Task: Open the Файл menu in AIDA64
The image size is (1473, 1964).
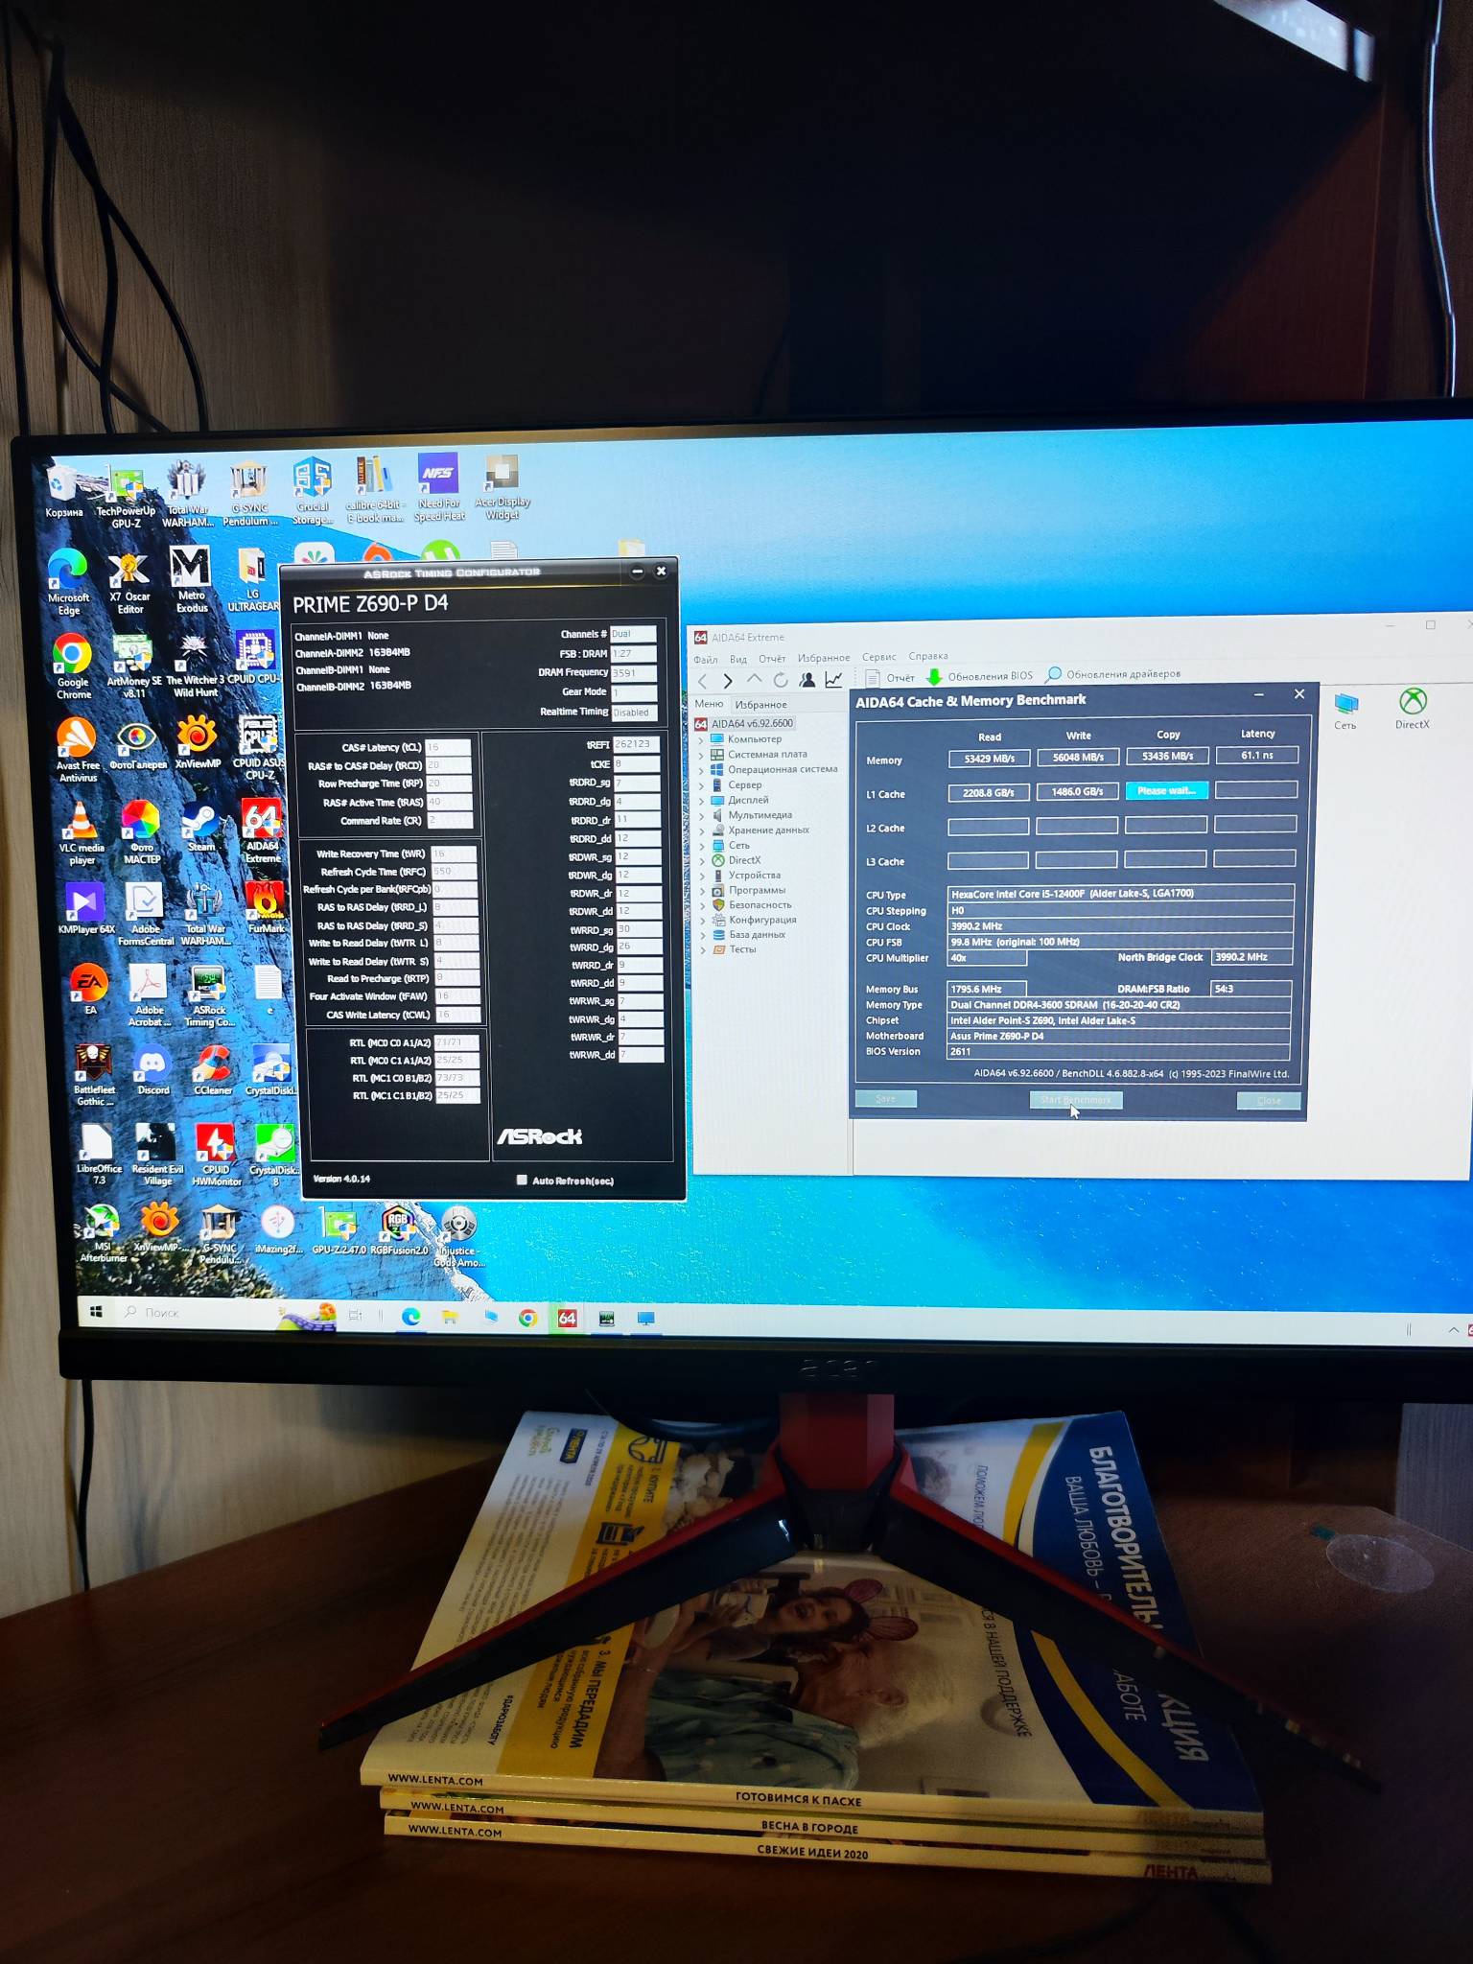Action: (x=706, y=660)
